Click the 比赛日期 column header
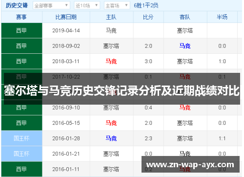The width and height of the screenshot is (244, 177). coord(66,17)
